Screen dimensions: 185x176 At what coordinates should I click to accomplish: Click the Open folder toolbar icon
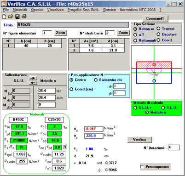11,17
